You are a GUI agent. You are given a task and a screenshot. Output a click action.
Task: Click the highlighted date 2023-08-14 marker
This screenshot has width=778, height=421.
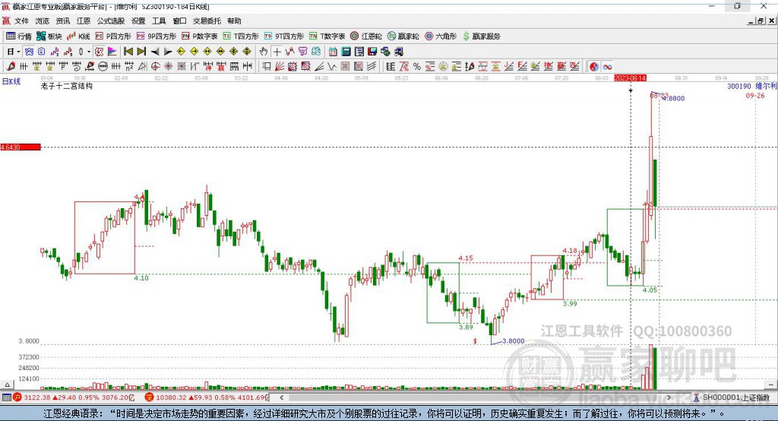pyautogui.click(x=630, y=78)
